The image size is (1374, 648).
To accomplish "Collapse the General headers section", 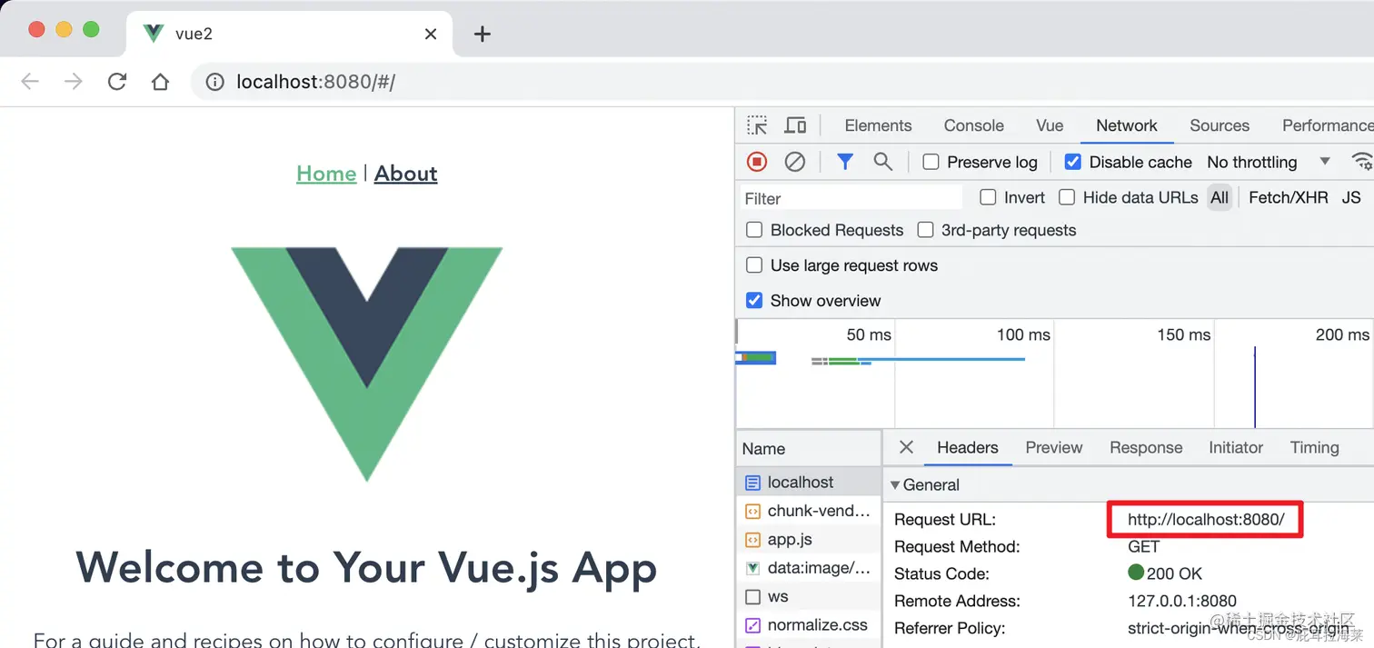I will (895, 485).
